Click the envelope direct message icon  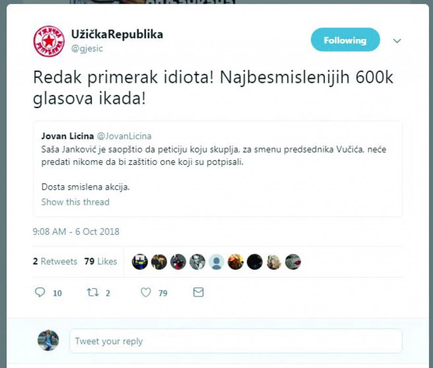point(198,292)
